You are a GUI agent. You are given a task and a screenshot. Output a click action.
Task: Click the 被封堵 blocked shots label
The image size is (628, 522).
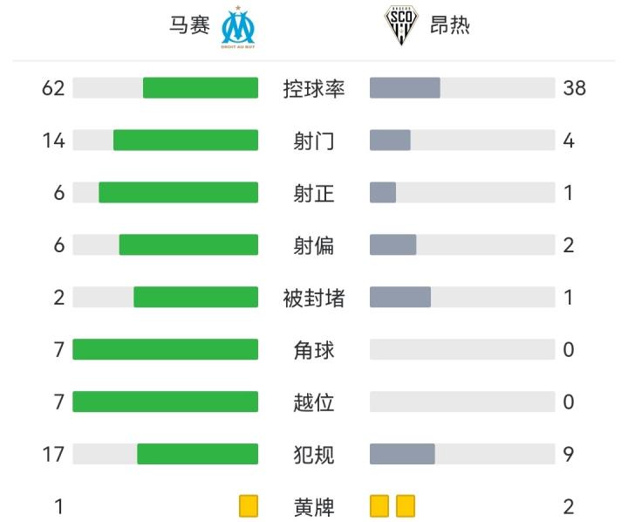point(314,298)
